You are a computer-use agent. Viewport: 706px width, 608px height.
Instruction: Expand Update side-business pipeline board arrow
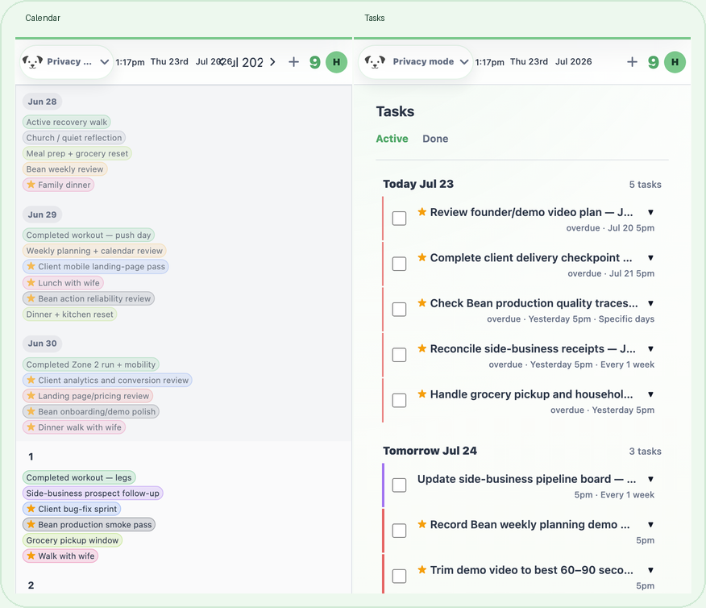[650, 479]
